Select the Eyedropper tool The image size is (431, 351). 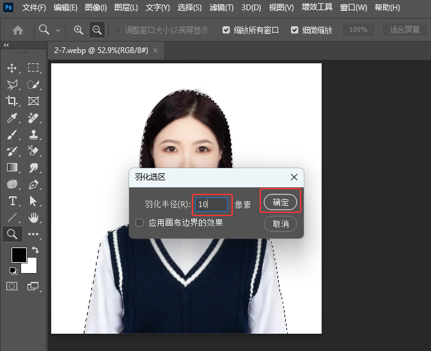(12, 118)
